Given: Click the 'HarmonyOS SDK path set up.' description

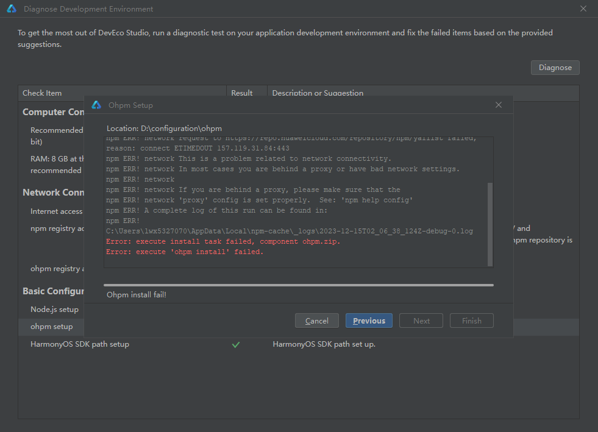Looking at the screenshot, I should 324,344.
